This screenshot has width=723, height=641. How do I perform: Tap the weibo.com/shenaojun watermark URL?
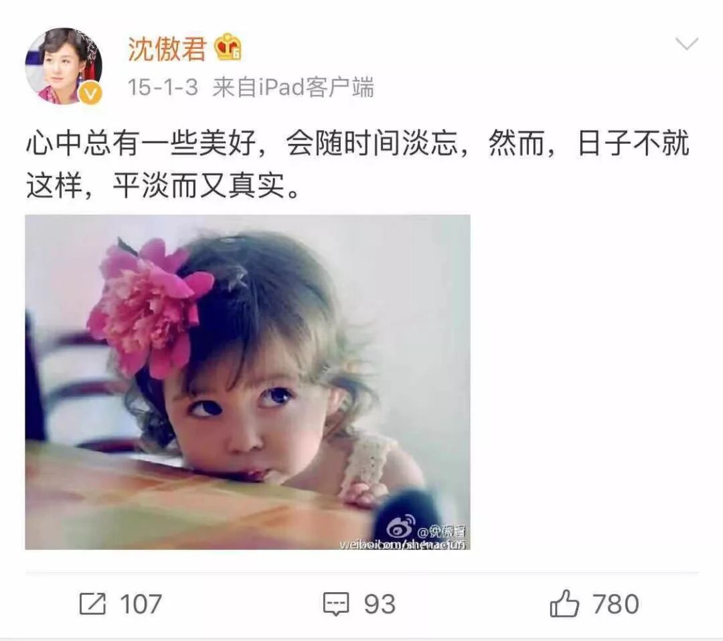point(402,545)
